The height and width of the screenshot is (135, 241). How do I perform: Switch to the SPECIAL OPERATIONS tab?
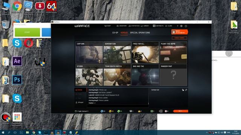(140, 33)
